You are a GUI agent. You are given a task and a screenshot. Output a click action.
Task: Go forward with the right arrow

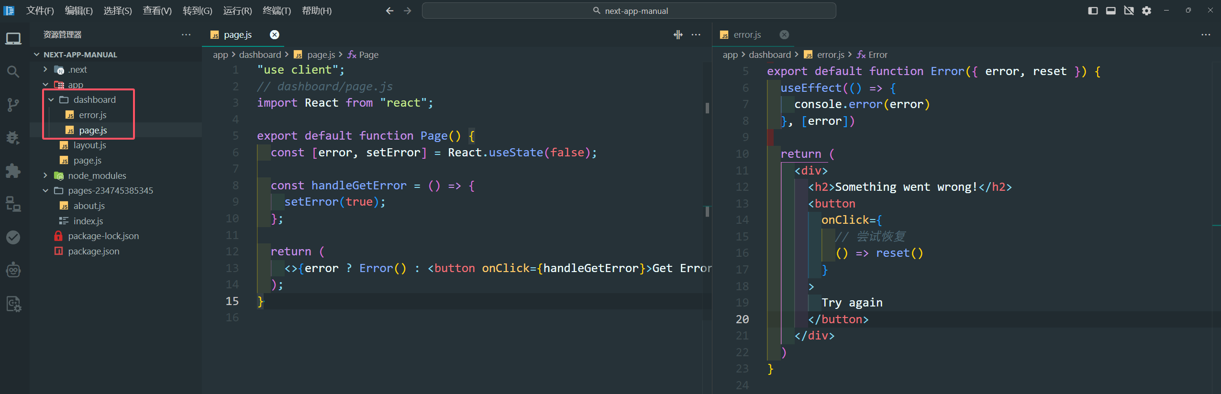[x=408, y=11]
